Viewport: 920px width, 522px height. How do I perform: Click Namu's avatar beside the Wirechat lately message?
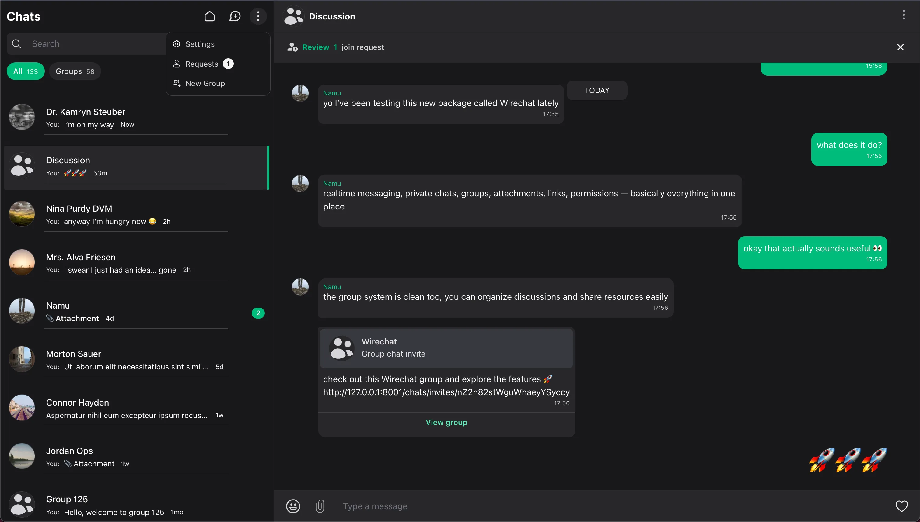[x=300, y=93]
